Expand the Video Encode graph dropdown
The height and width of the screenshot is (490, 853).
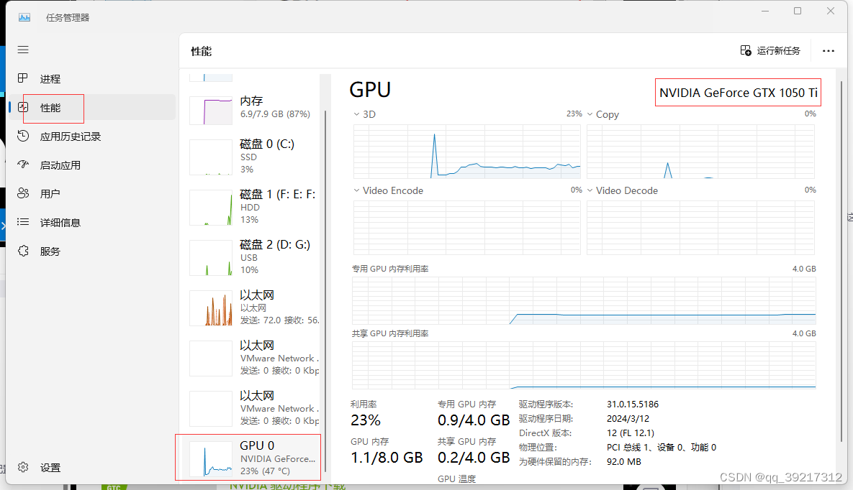click(x=356, y=190)
